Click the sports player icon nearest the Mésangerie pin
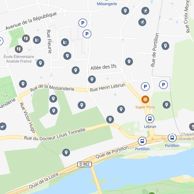The width and height of the screenshot is (194, 194). point(145,11)
